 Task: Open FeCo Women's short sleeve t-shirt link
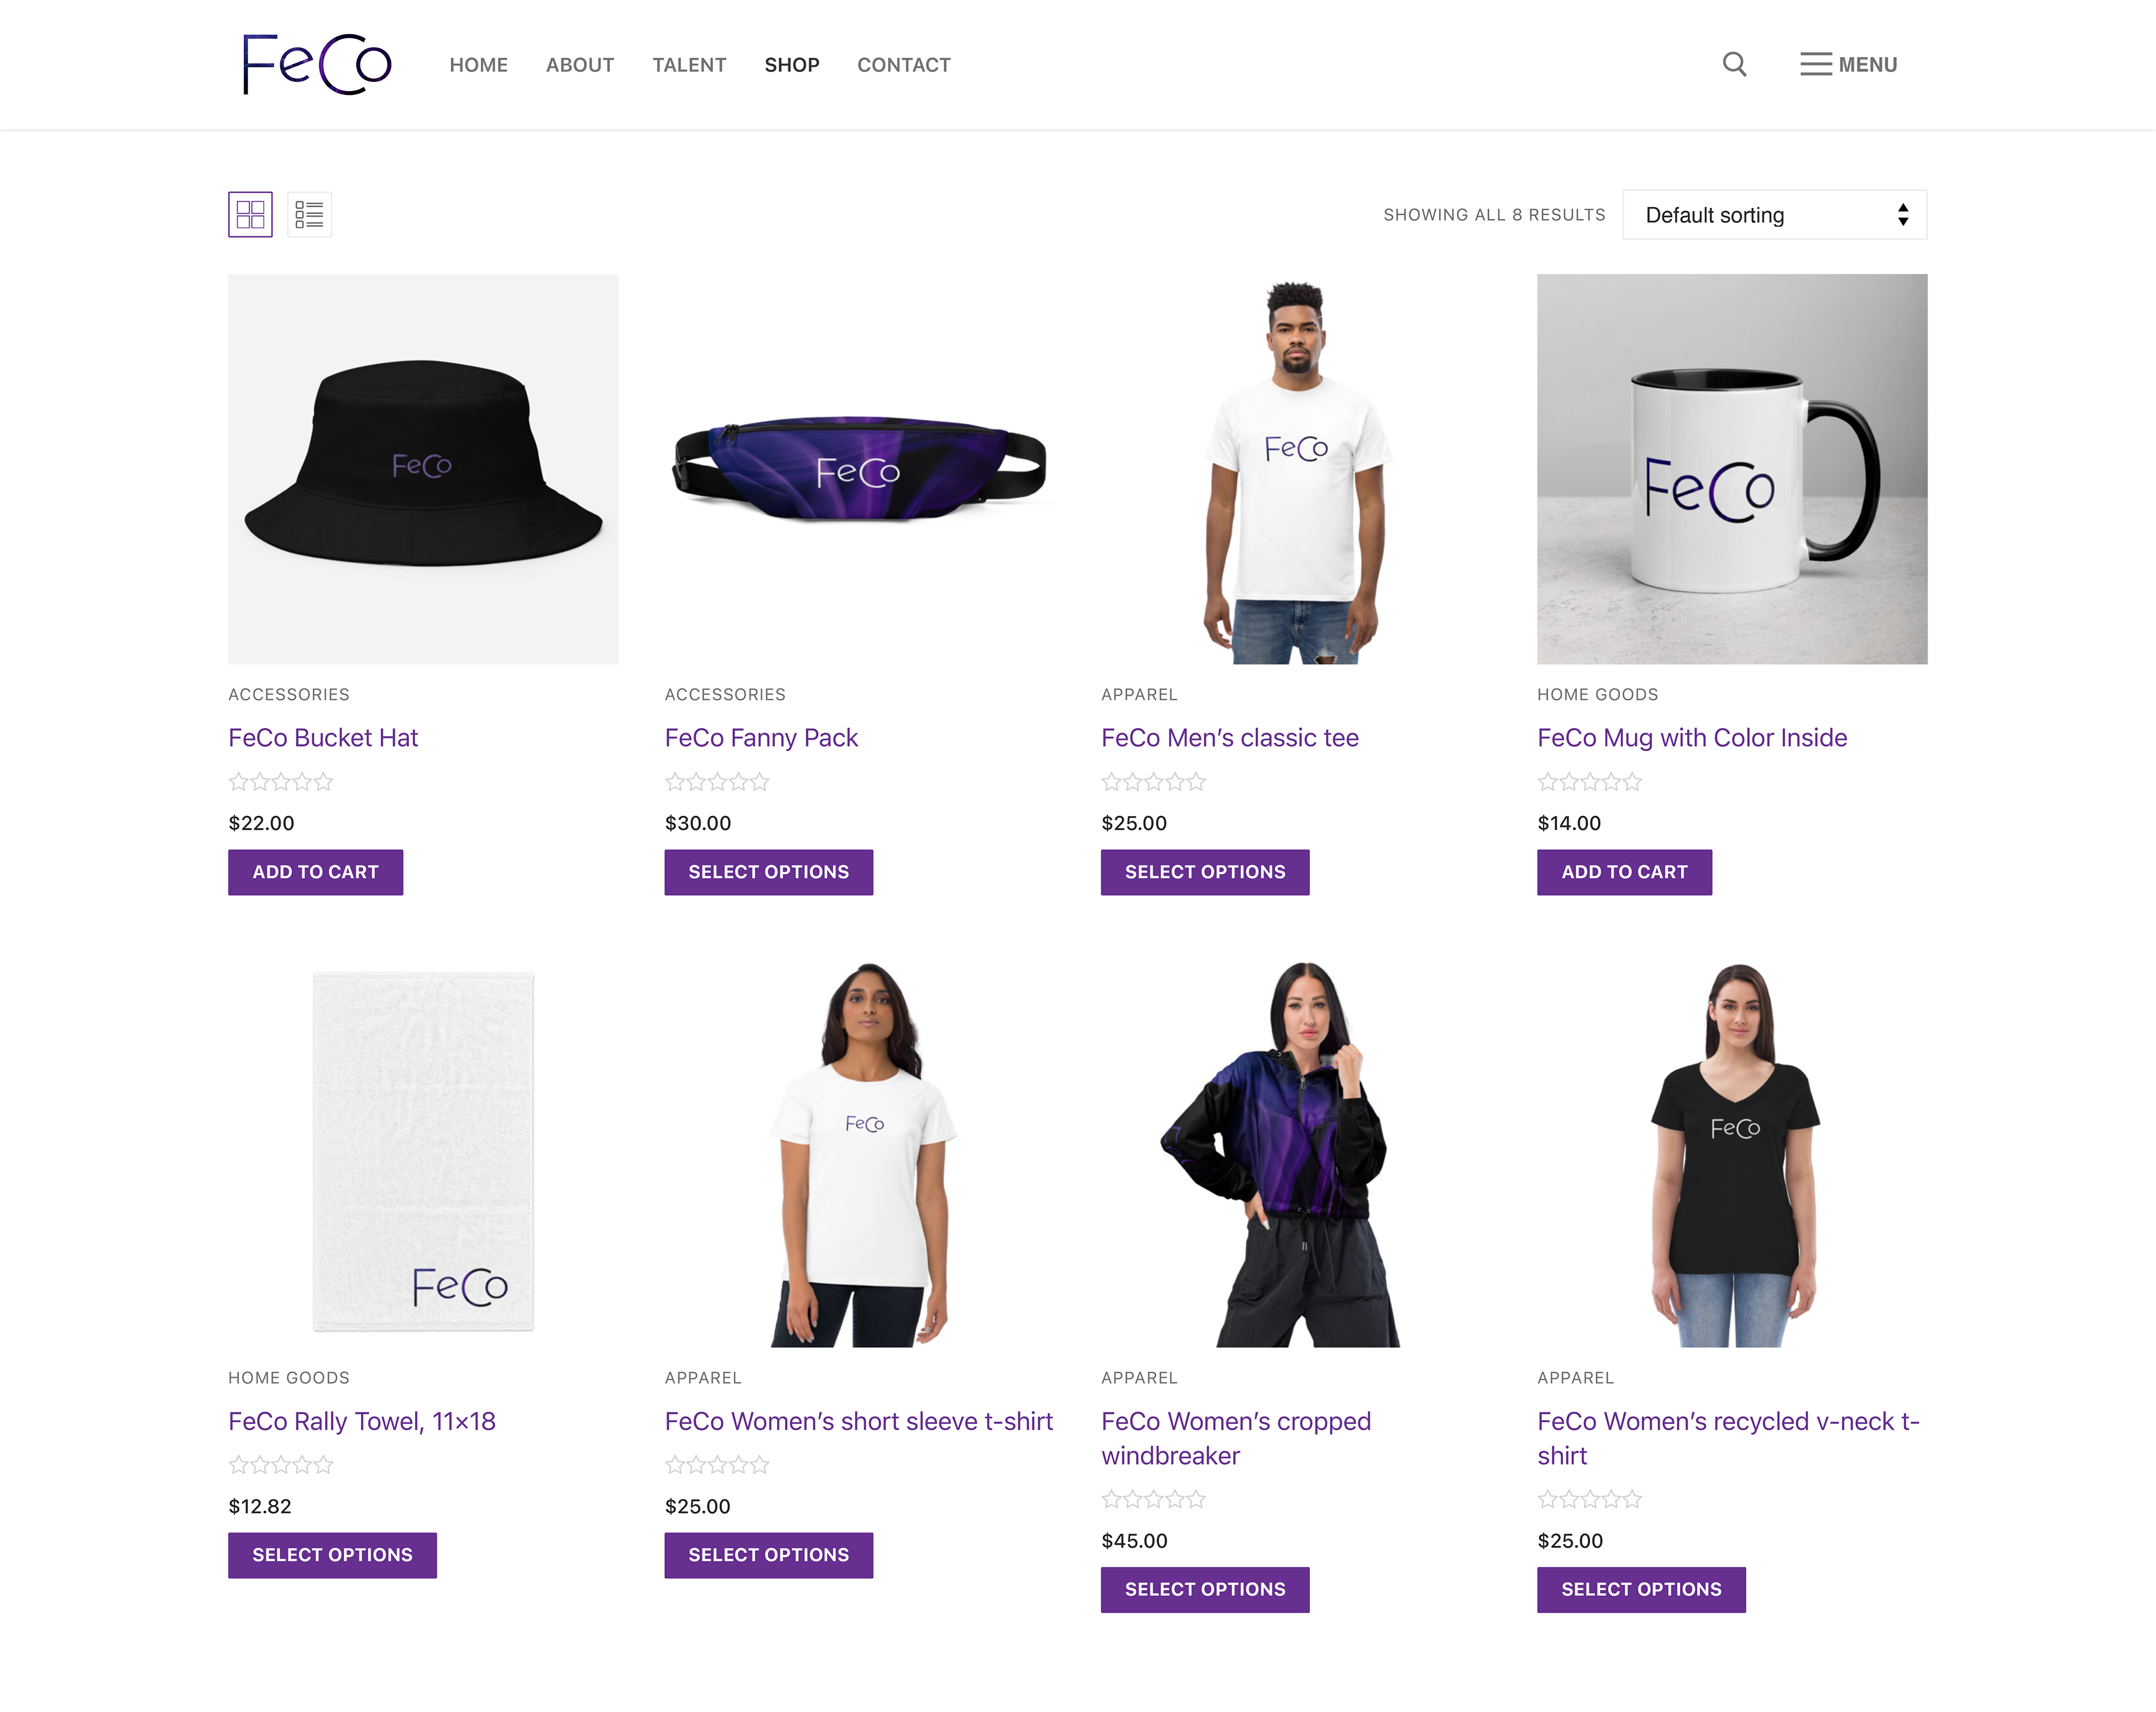(859, 1421)
